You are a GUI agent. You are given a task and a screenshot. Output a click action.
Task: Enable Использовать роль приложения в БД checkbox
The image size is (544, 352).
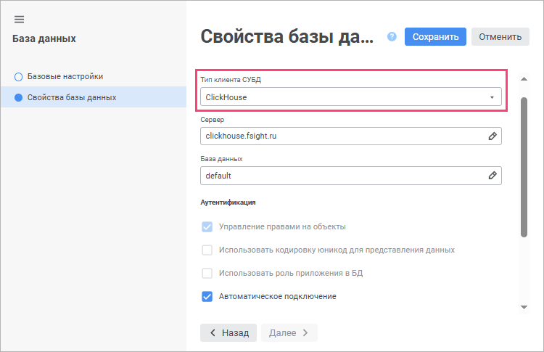pos(207,273)
